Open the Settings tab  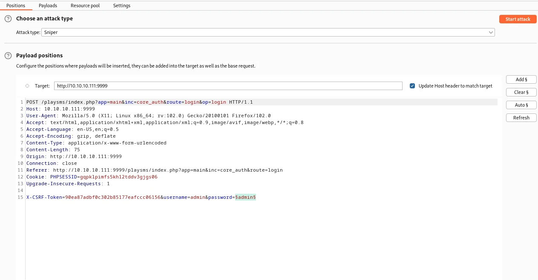click(122, 6)
